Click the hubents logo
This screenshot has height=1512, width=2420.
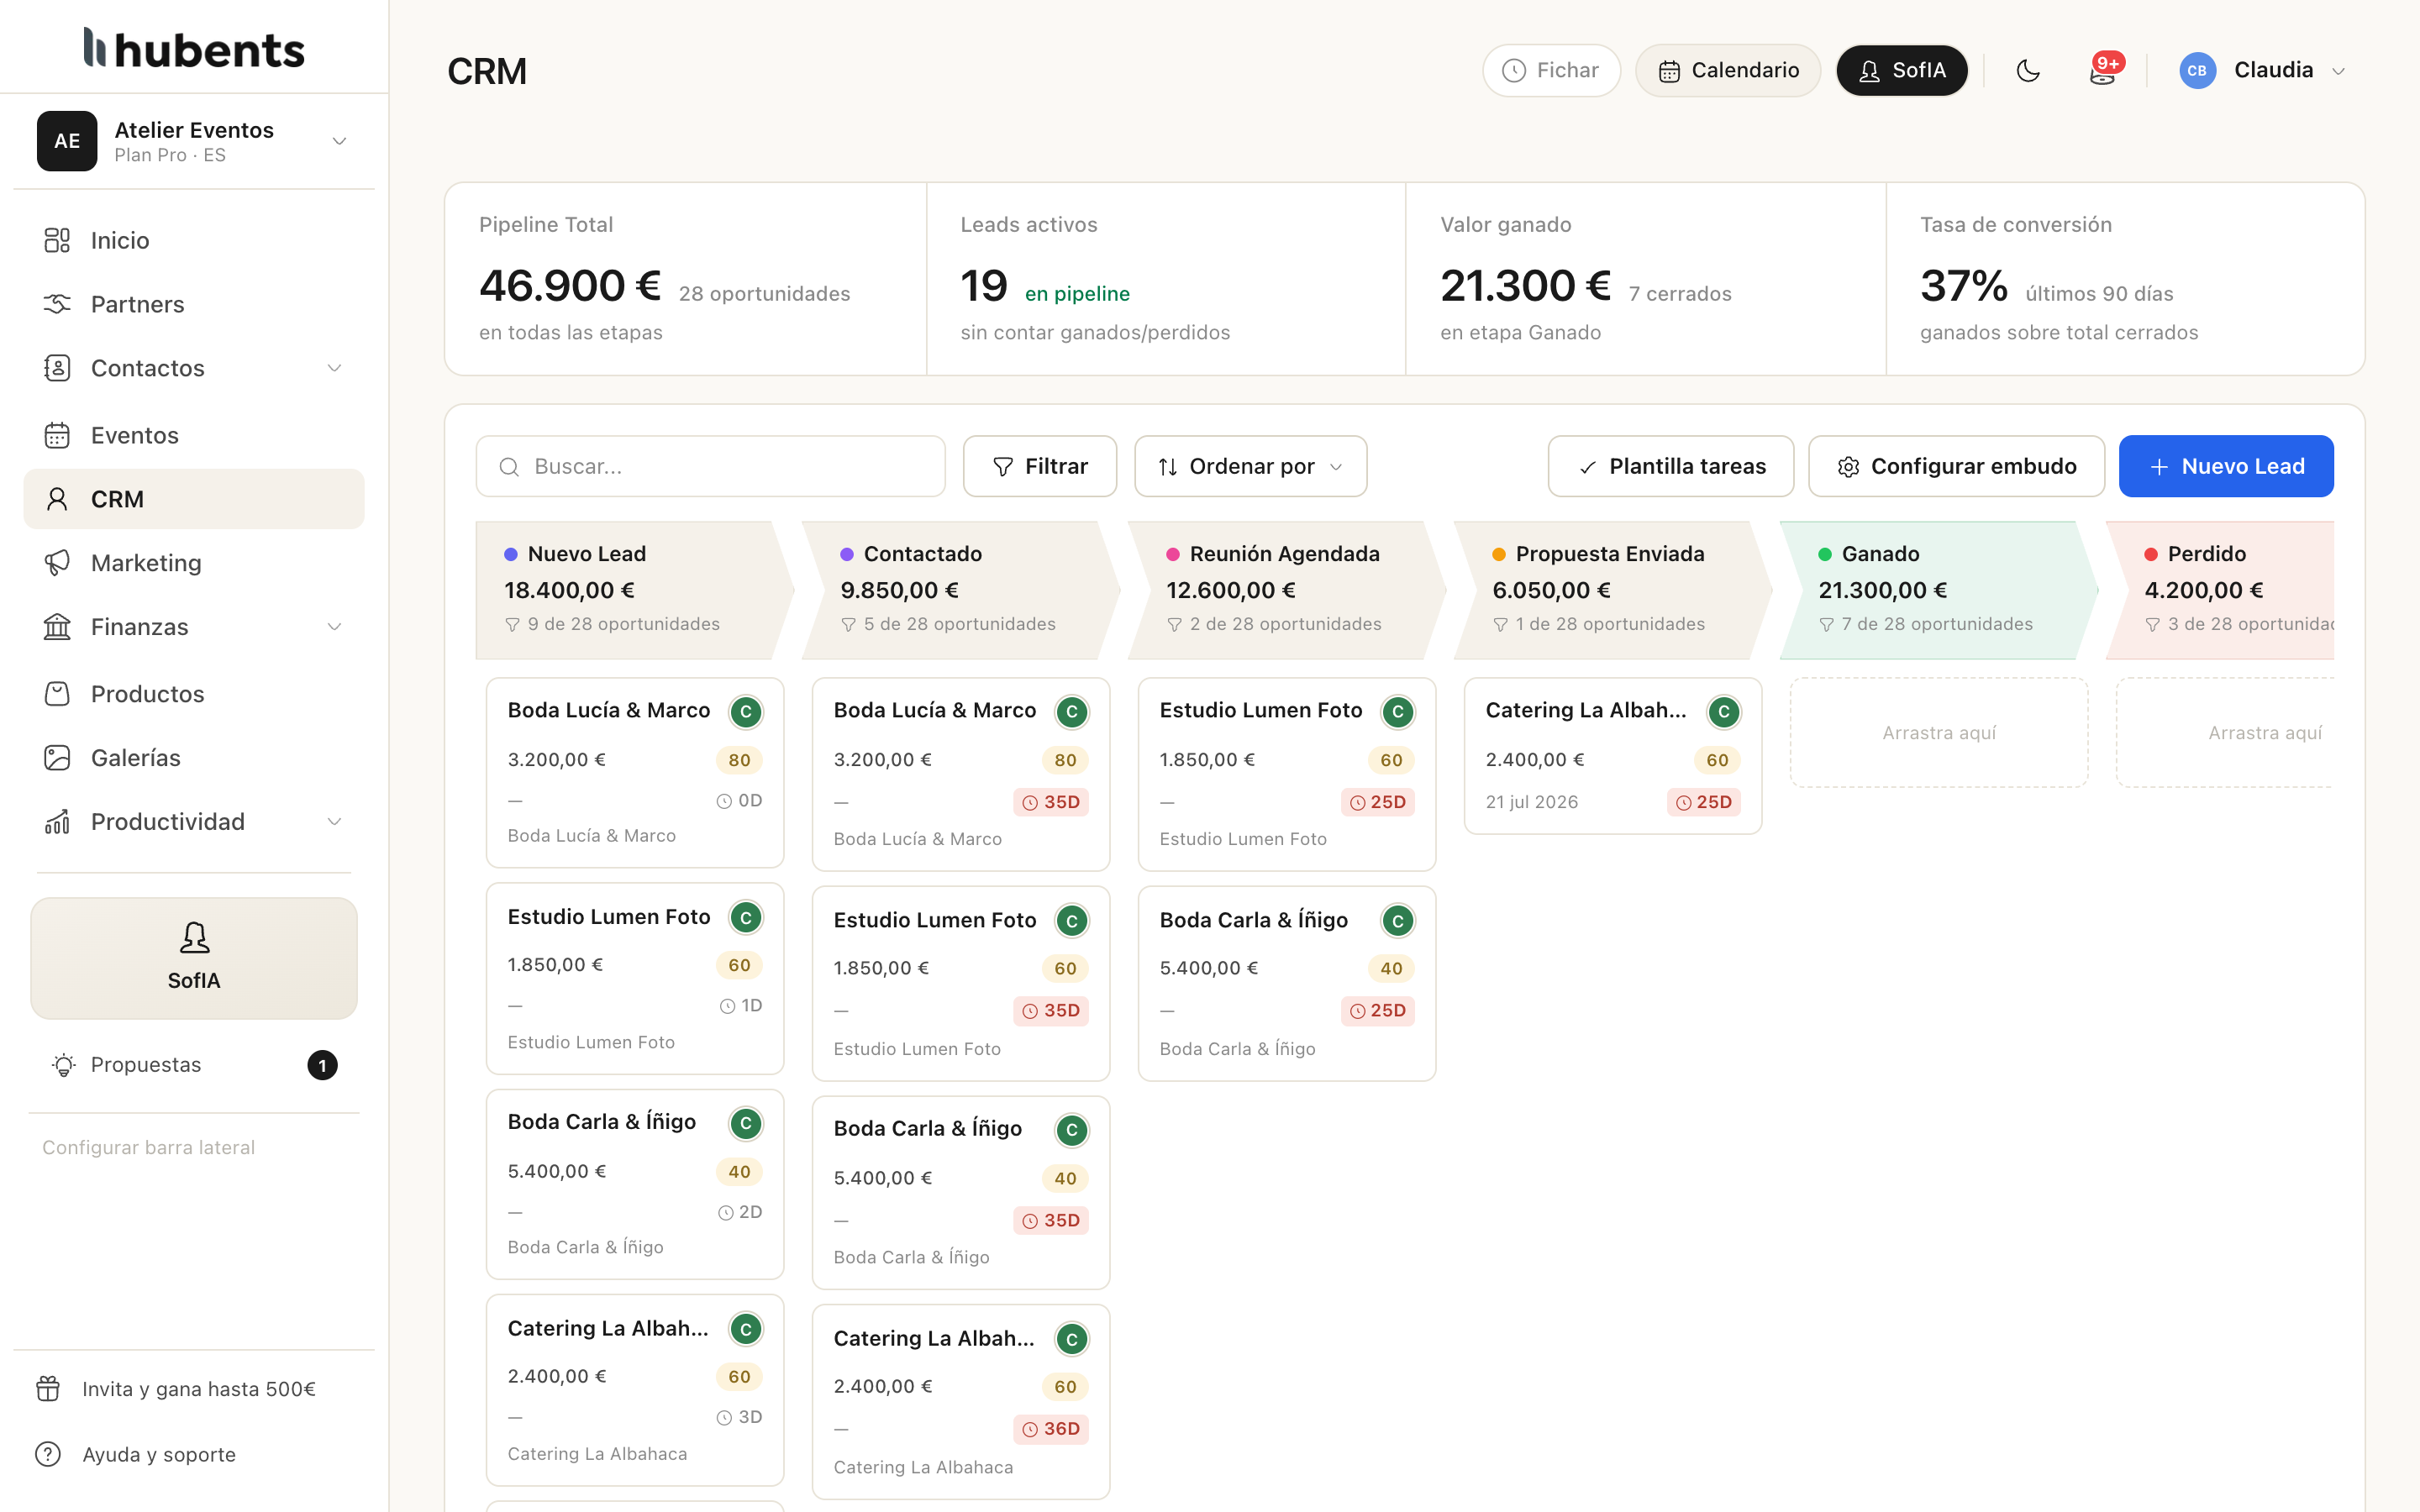click(194, 48)
